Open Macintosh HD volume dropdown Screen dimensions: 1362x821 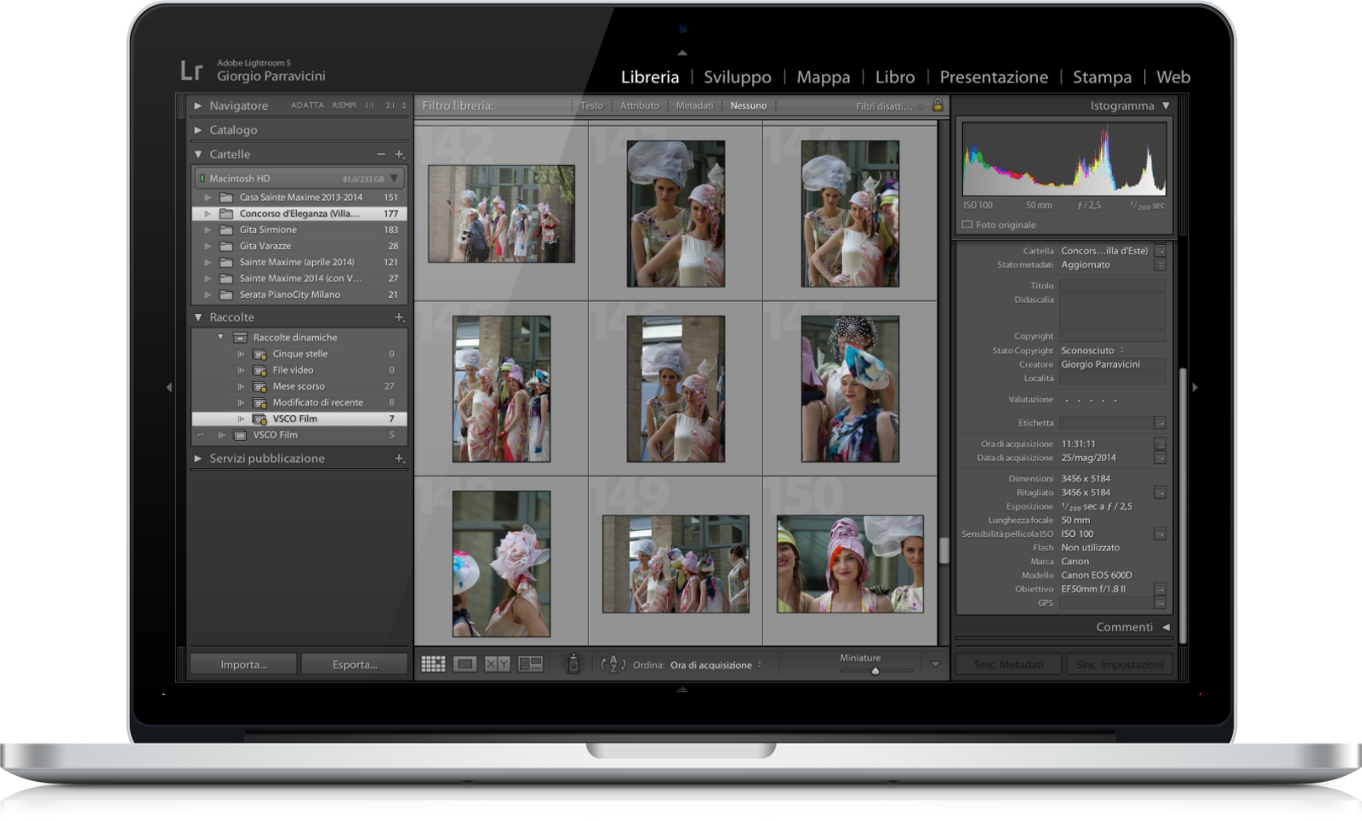[394, 179]
